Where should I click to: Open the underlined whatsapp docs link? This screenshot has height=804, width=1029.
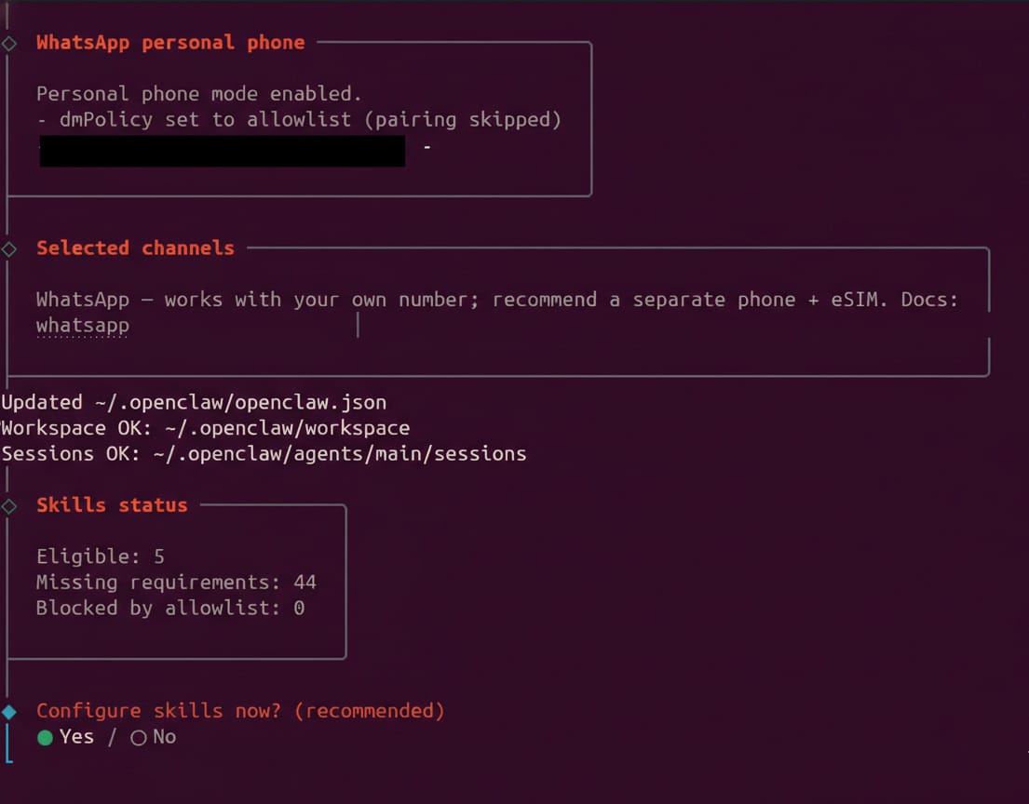[82, 326]
